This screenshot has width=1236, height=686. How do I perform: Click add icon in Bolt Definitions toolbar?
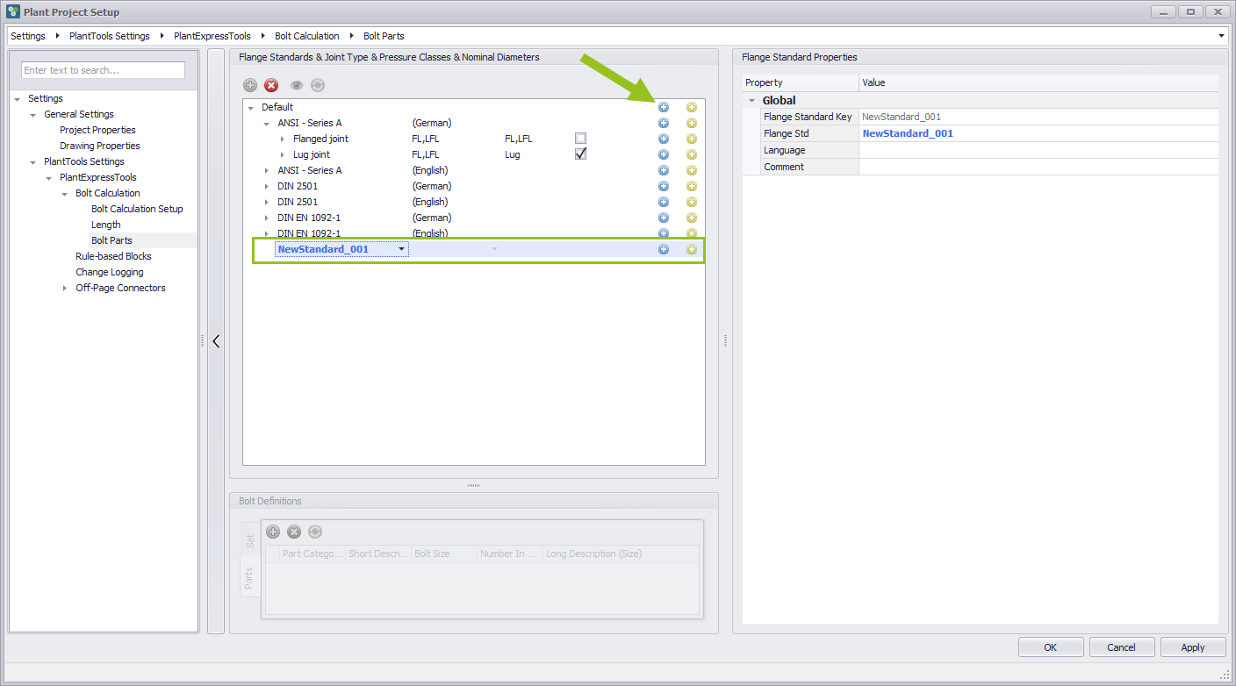[273, 532]
